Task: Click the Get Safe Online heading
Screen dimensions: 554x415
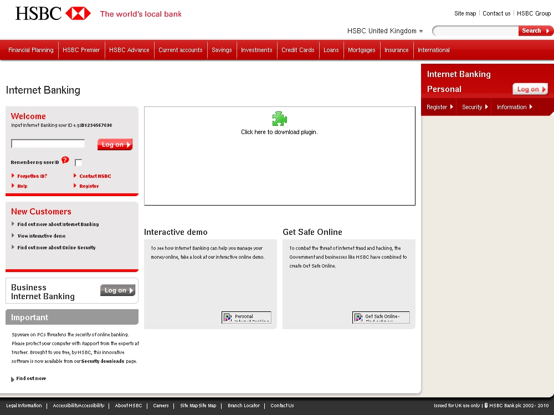Action: coord(312,232)
